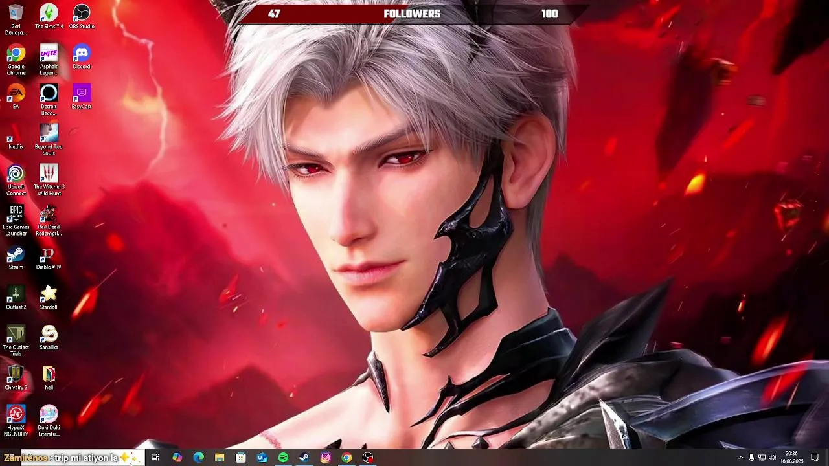Open OBS Studio desktop shortcut
This screenshot has width=829, height=466.
pyautogui.click(x=82, y=17)
